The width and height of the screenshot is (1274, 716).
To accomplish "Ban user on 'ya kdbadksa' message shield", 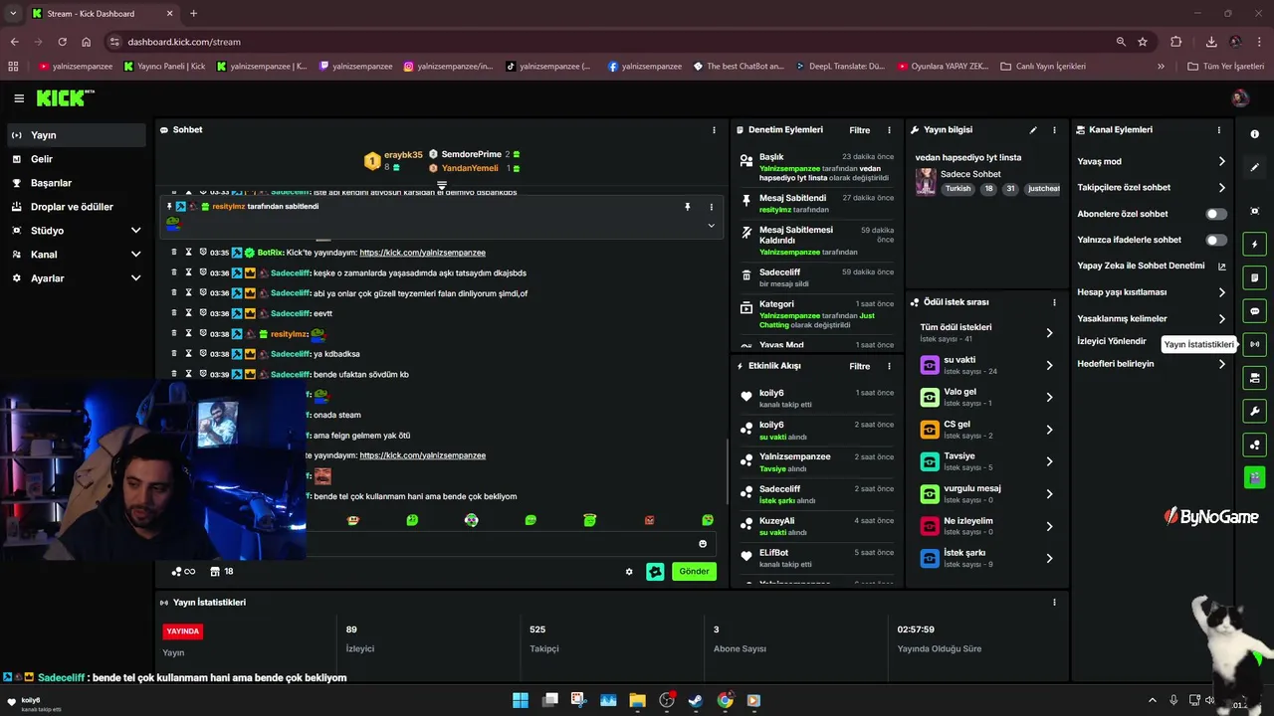I will [202, 354].
